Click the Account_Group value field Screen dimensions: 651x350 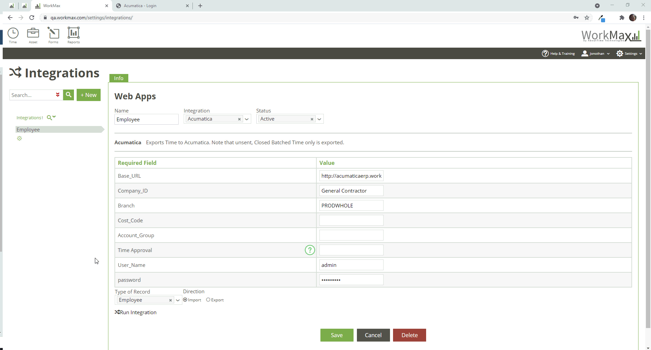point(351,235)
